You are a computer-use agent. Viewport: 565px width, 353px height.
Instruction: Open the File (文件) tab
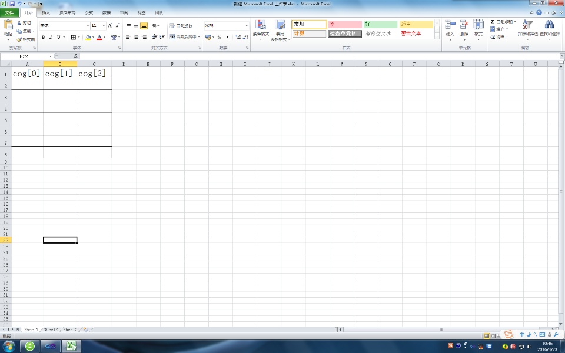[9, 12]
